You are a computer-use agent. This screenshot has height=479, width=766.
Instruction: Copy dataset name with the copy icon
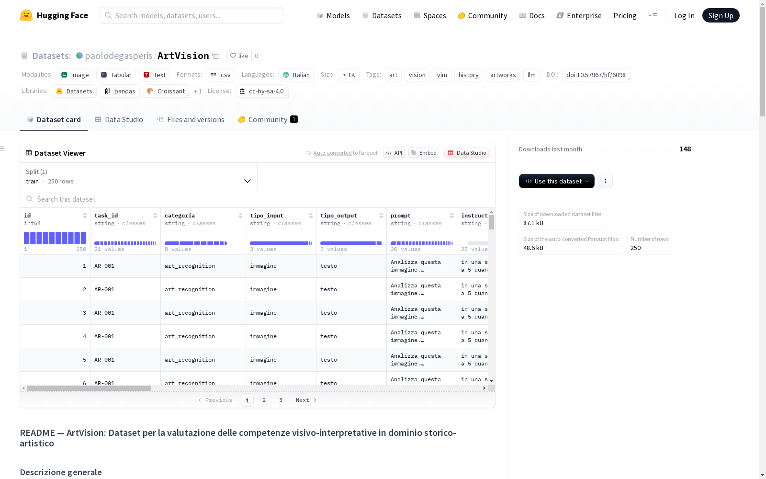pos(216,56)
